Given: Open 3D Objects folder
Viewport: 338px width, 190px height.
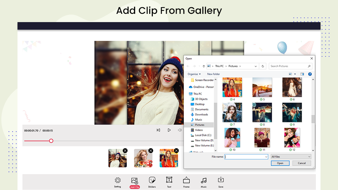Looking at the screenshot, I should click(x=199, y=99).
